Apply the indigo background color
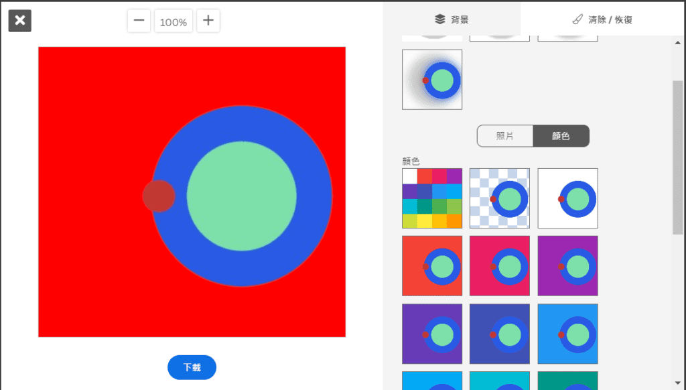Image resolution: width=686 pixels, height=390 pixels. pos(500,334)
